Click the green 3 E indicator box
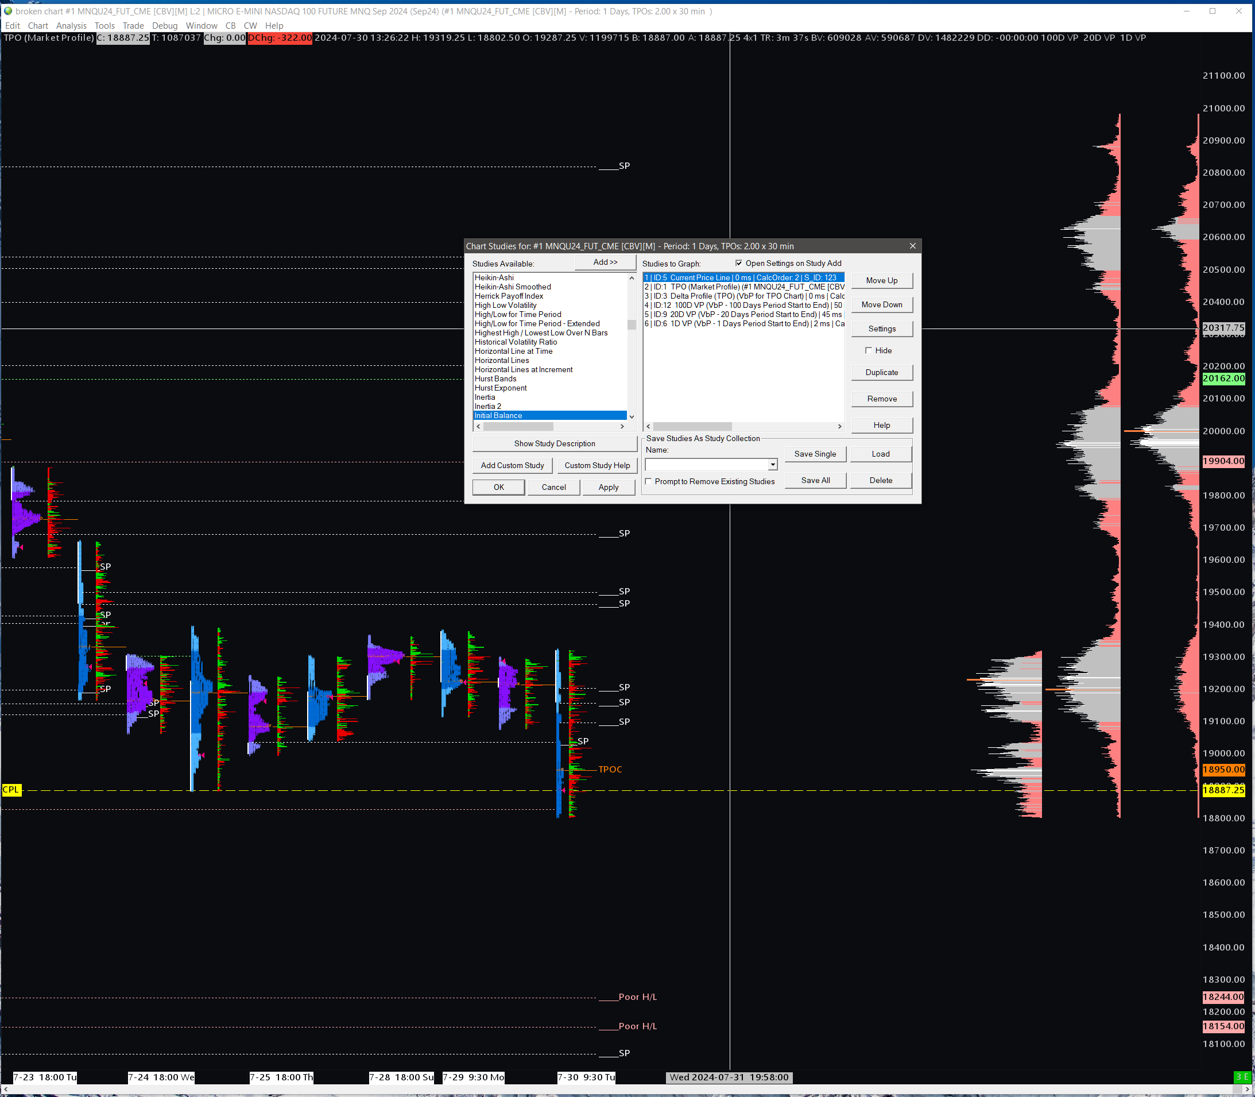The height and width of the screenshot is (1097, 1255). point(1242,1077)
